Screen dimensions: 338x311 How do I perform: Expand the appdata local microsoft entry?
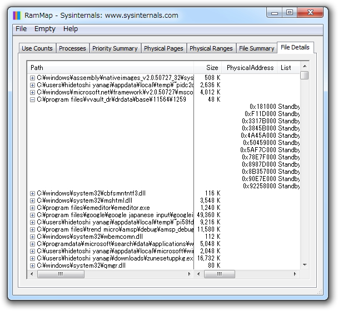(32, 251)
